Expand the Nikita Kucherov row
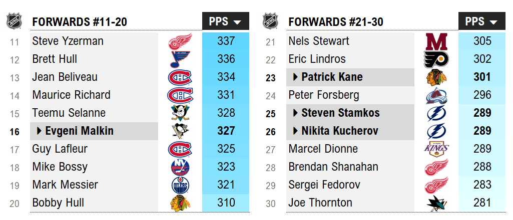Image resolution: width=513 pixels, height=220 pixels. [x=296, y=131]
